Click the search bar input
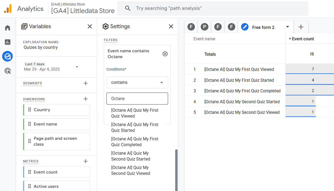The width and height of the screenshot is (334, 191). point(213,8)
